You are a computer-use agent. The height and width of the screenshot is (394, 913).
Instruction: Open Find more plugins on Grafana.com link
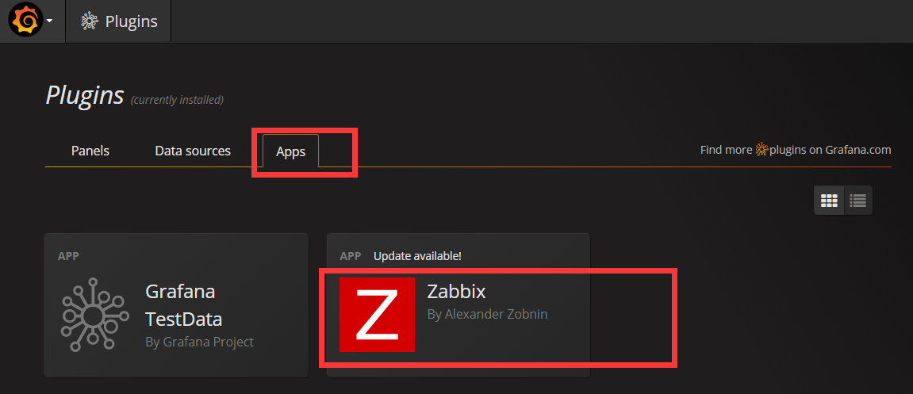point(796,150)
